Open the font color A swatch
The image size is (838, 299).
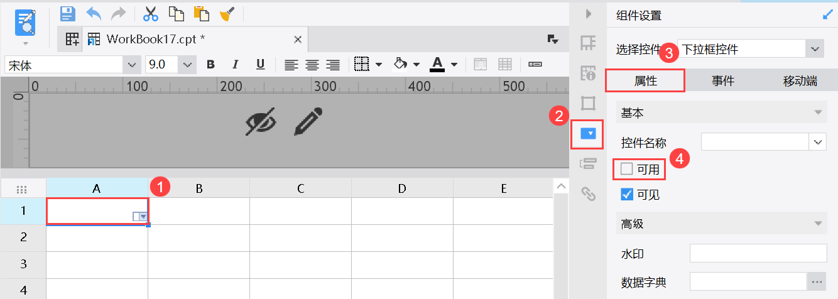(437, 64)
